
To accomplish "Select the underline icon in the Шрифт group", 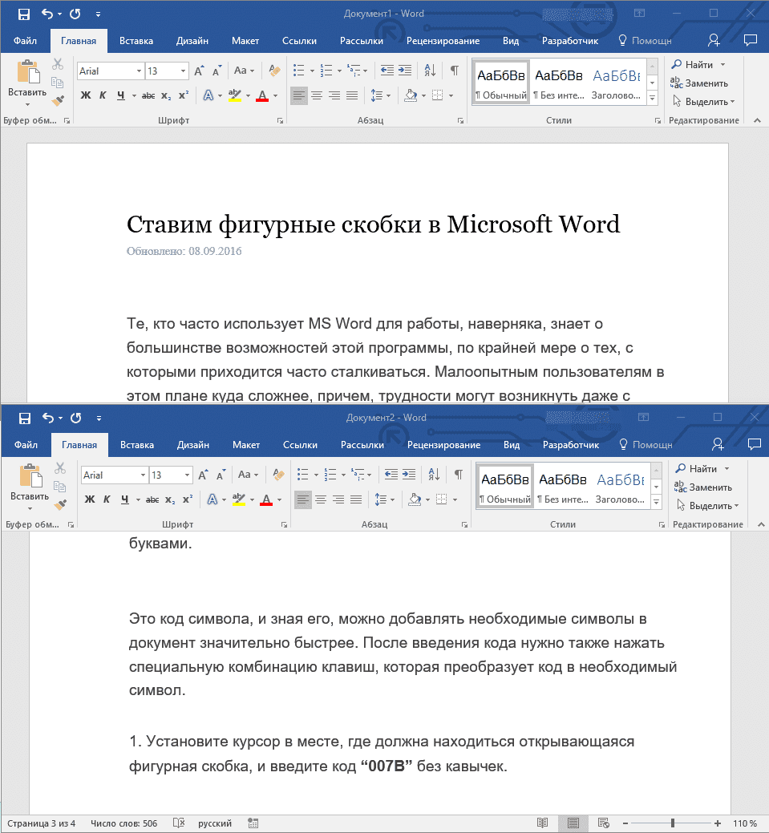I will 122,95.
